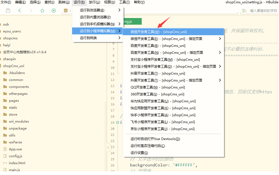The width and height of the screenshot is (279, 175).
Task: Open the 跳转(G) menu
Action: pyautogui.click(x=64, y=2)
